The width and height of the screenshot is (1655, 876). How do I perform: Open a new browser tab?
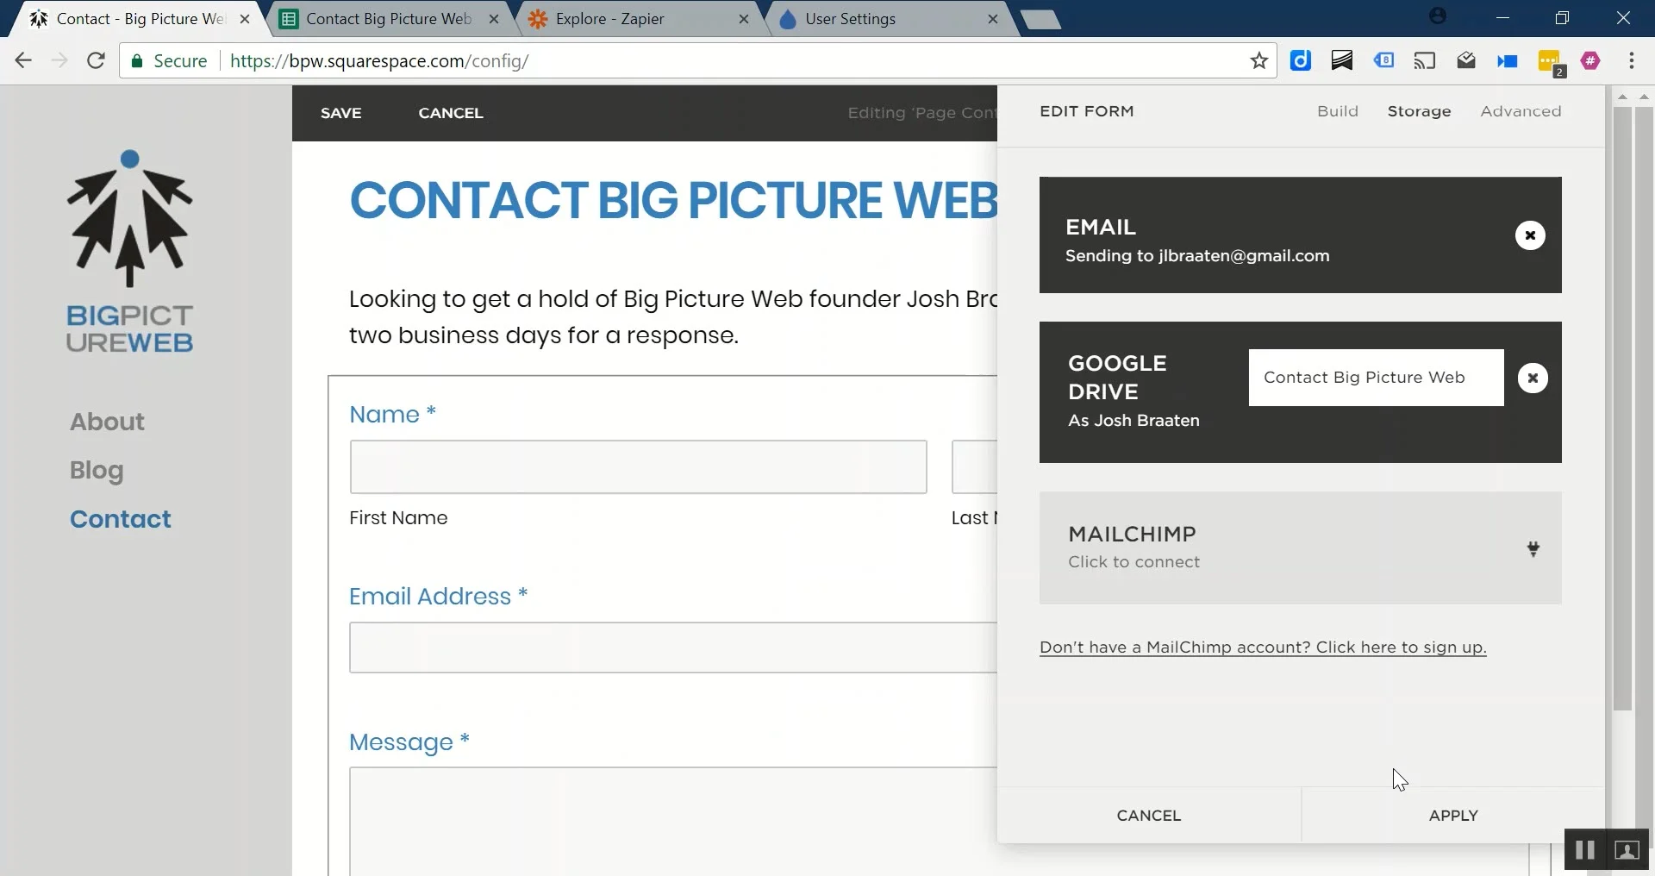[x=1040, y=20]
